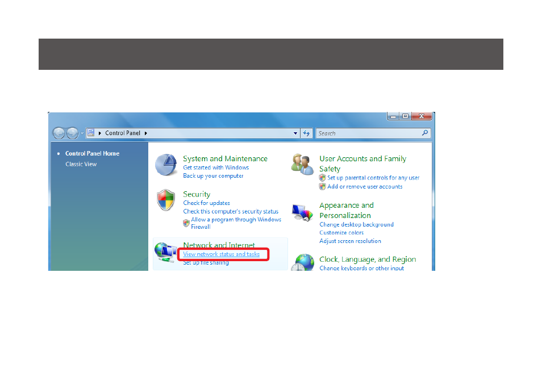Click Adjust screen resolution link
The image size is (542, 377).
(350, 241)
